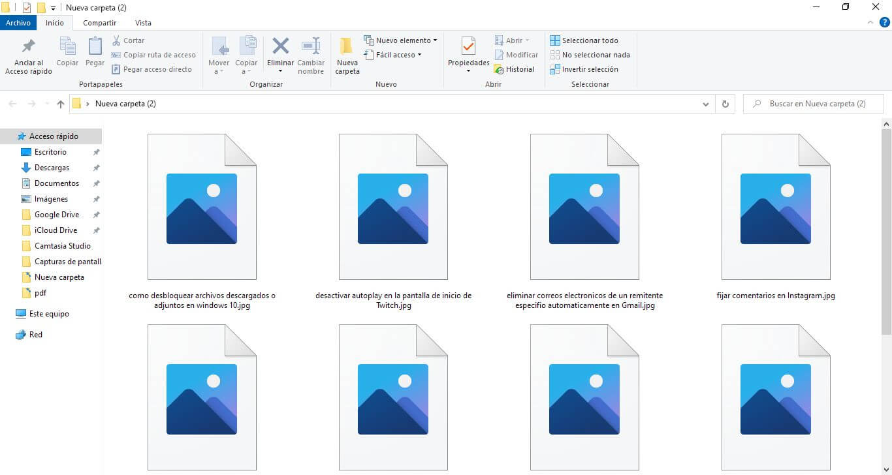892x475 pixels.
Task: Open iCloud Drive folder in sidebar
Action: (56, 230)
